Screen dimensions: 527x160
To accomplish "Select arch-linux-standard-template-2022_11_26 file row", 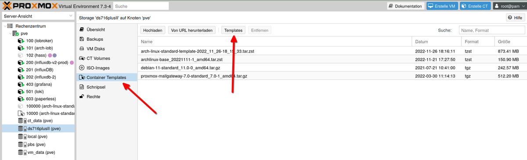I will click(x=332, y=51).
